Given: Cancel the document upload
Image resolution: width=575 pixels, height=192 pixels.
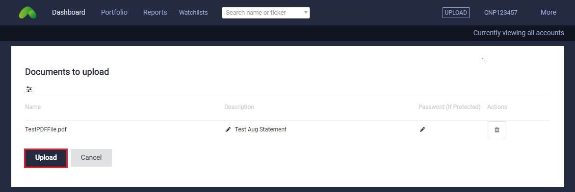Looking at the screenshot, I should pos(91,158).
